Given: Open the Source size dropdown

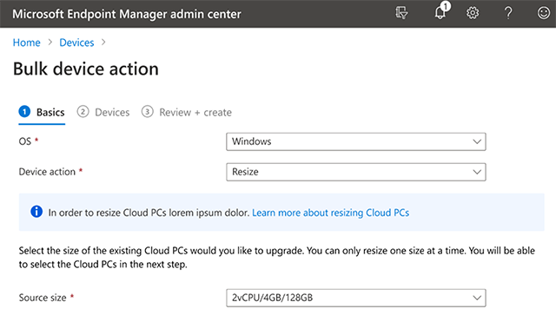Looking at the screenshot, I should tap(356, 298).
